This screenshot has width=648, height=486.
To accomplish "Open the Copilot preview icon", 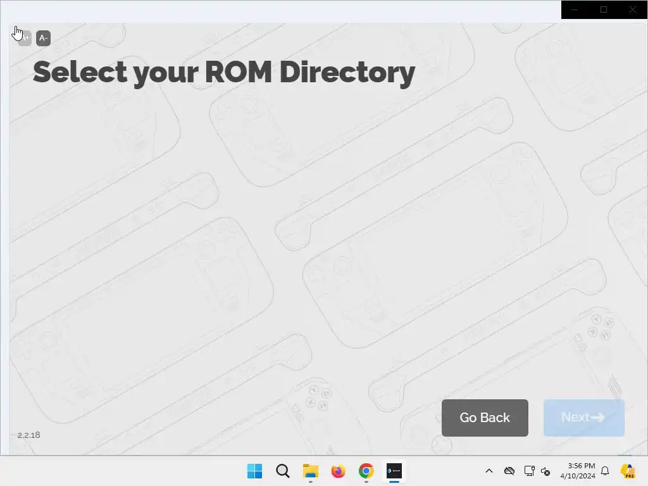I will point(628,471).
